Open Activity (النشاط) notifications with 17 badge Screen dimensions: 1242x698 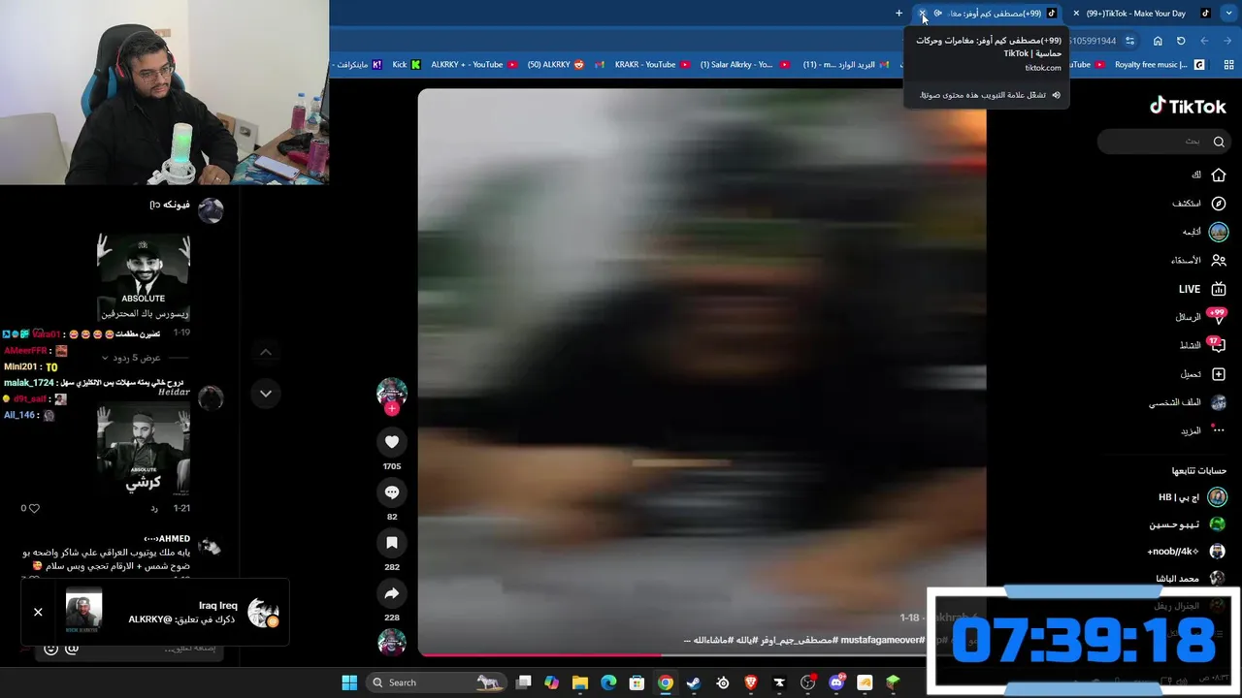click(x=1203, y=345)
